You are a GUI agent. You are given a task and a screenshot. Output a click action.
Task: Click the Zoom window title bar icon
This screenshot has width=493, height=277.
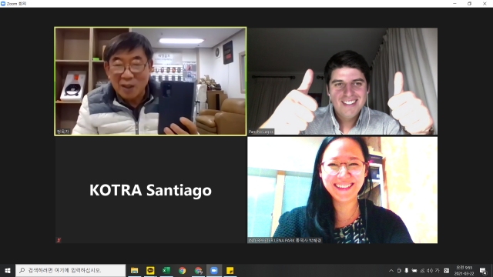coord(3,3)
